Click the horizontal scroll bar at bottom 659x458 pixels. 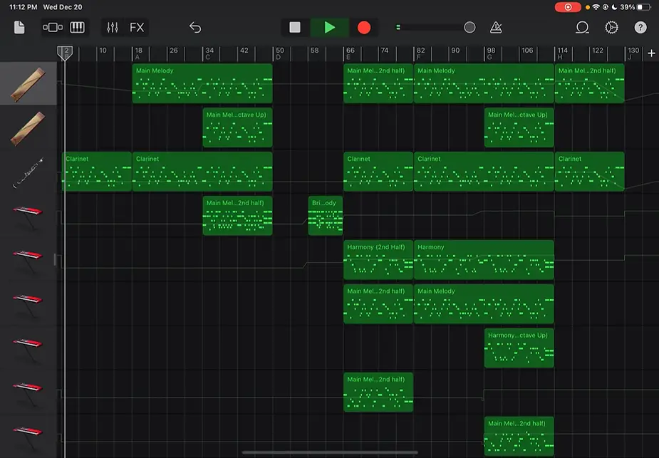(x=330, y=452)
